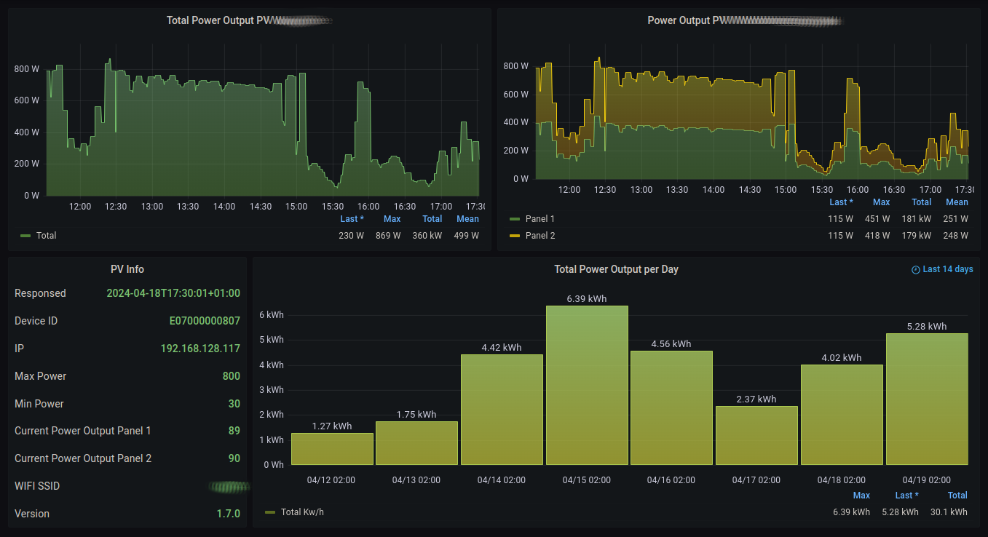Click the clock icon beside Last 14 days
This screenshot has height=537, width=988.
click(x=916, y=269)
